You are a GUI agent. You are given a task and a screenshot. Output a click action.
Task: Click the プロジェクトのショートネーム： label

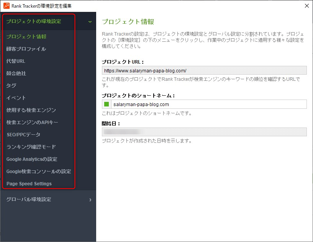click(x=138, y=96)
